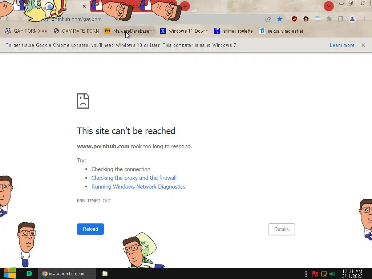This screenshot has height=279, width=372.
Task: Click the ERR_TIMED_OUT error code text
Action: 94,201
